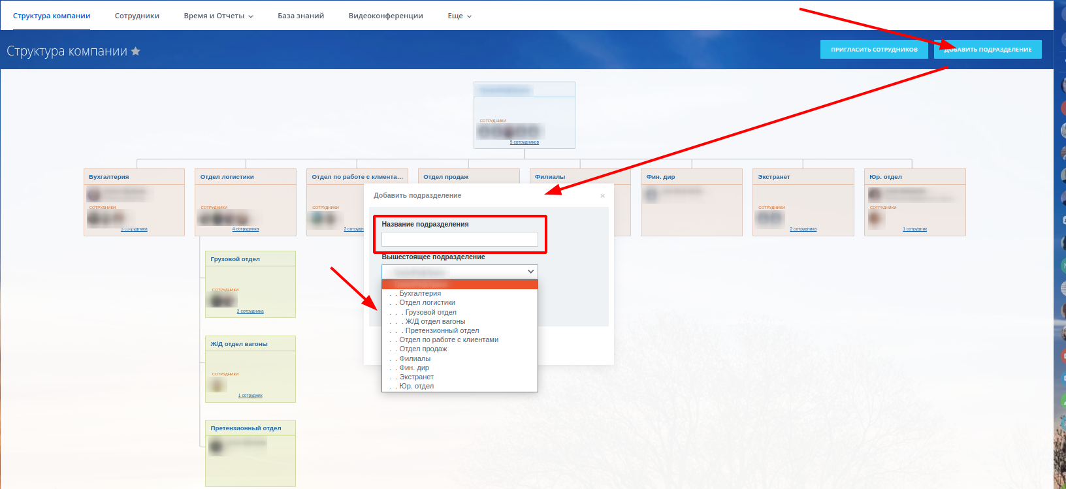
Task: Open the Ж/Д отдел вагоны card title
Action: click(x=239, y=344)
